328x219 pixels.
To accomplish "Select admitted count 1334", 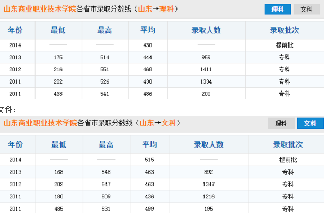I will click(206, 81).
